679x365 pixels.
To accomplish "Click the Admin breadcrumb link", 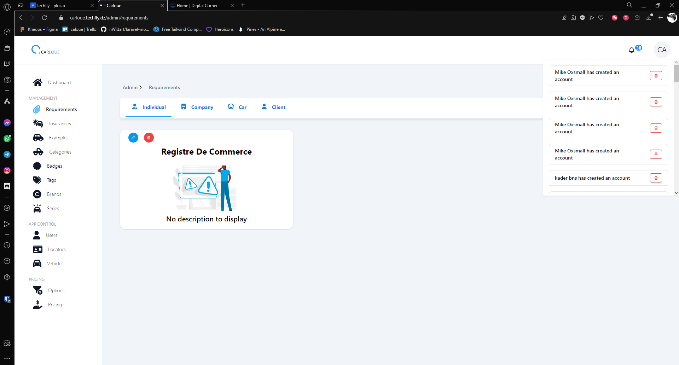I will (130, 87).
